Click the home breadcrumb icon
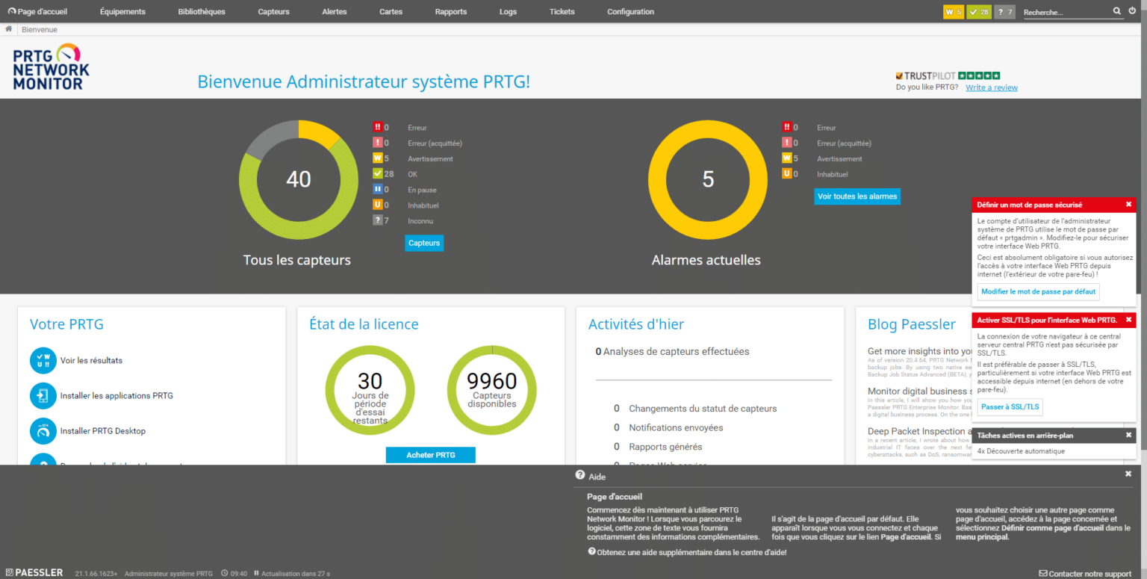 8,29
